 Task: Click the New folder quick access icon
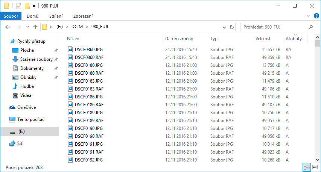(x=27, y=6)
